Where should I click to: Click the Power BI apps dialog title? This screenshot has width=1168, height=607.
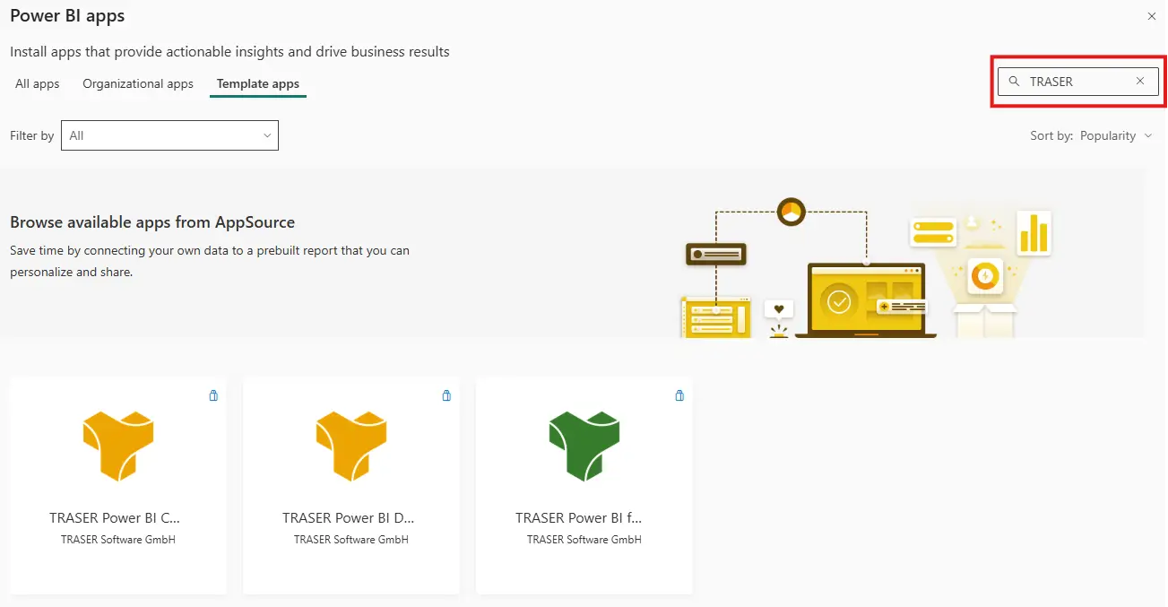click(67, 16)
